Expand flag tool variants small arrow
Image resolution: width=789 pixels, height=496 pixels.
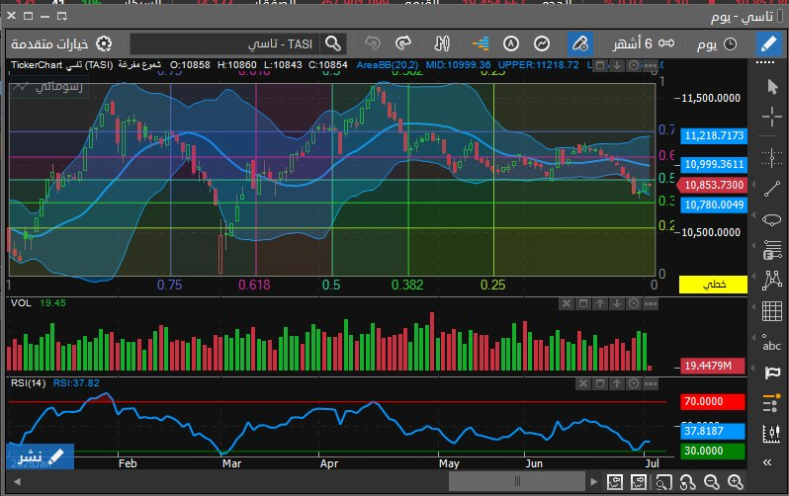pyautogui.click(x=753, y=369)
